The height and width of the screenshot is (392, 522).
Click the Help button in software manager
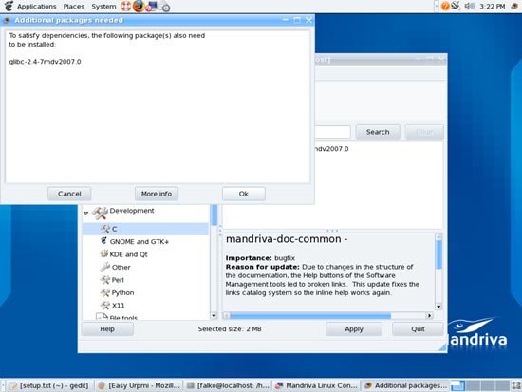coord(107,329)
